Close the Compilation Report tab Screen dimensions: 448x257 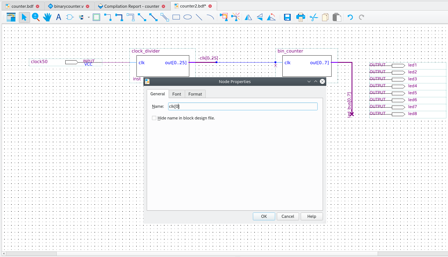point(163,6)
